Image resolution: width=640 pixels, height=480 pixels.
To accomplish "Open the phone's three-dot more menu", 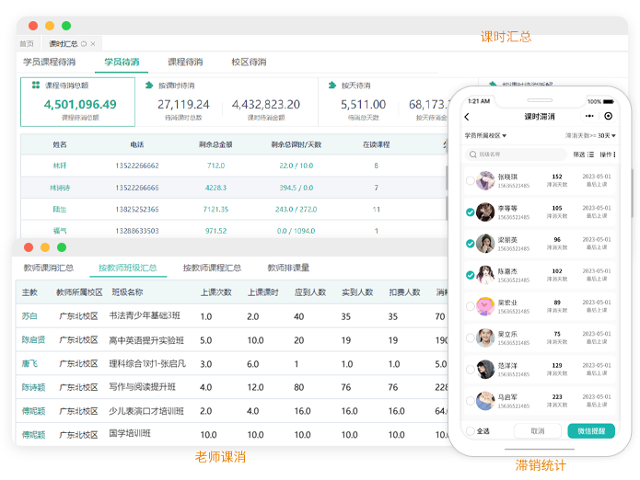I will click(589, 116).
